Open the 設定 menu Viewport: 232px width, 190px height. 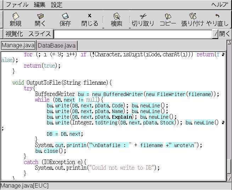coord(56,5)
